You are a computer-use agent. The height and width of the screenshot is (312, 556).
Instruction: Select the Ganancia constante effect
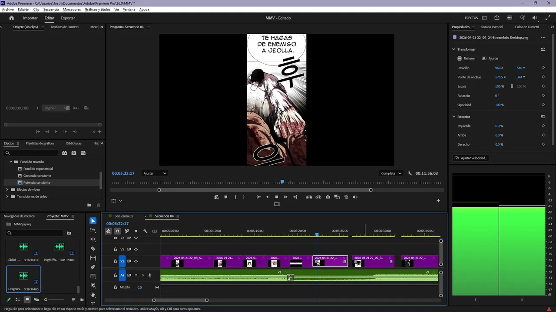(37, 175)
